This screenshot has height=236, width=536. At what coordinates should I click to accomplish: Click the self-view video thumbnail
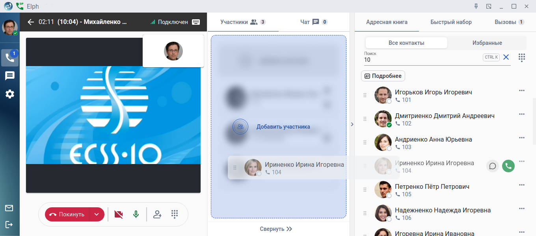tap(173, 51)
